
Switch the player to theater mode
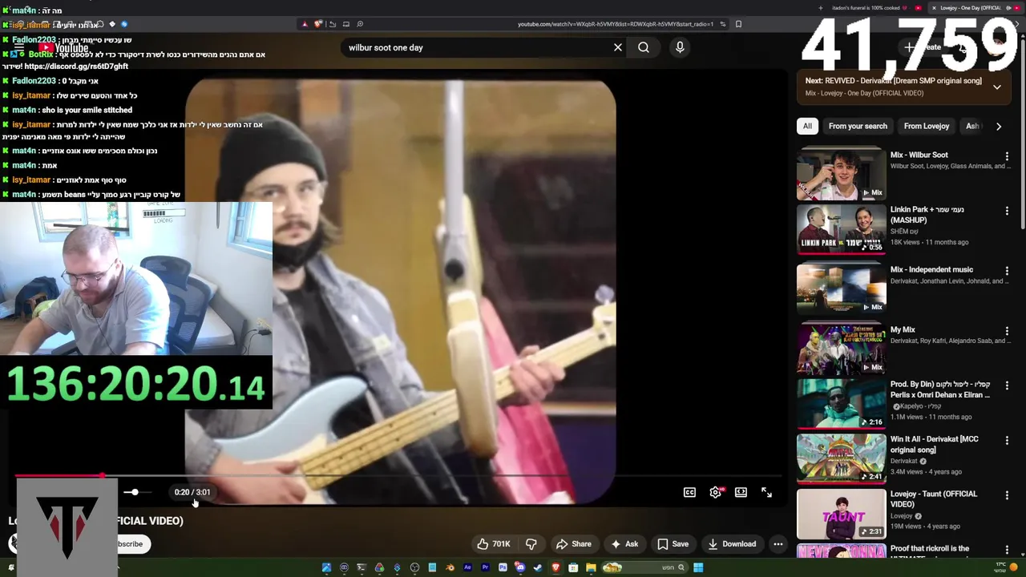pyautogui.click(x=741, y=492)
